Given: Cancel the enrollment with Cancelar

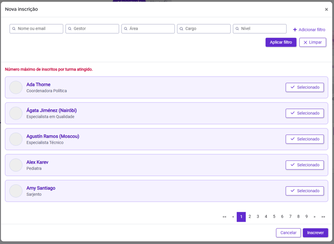Looking at the screenshot, I should coord(288,233).
